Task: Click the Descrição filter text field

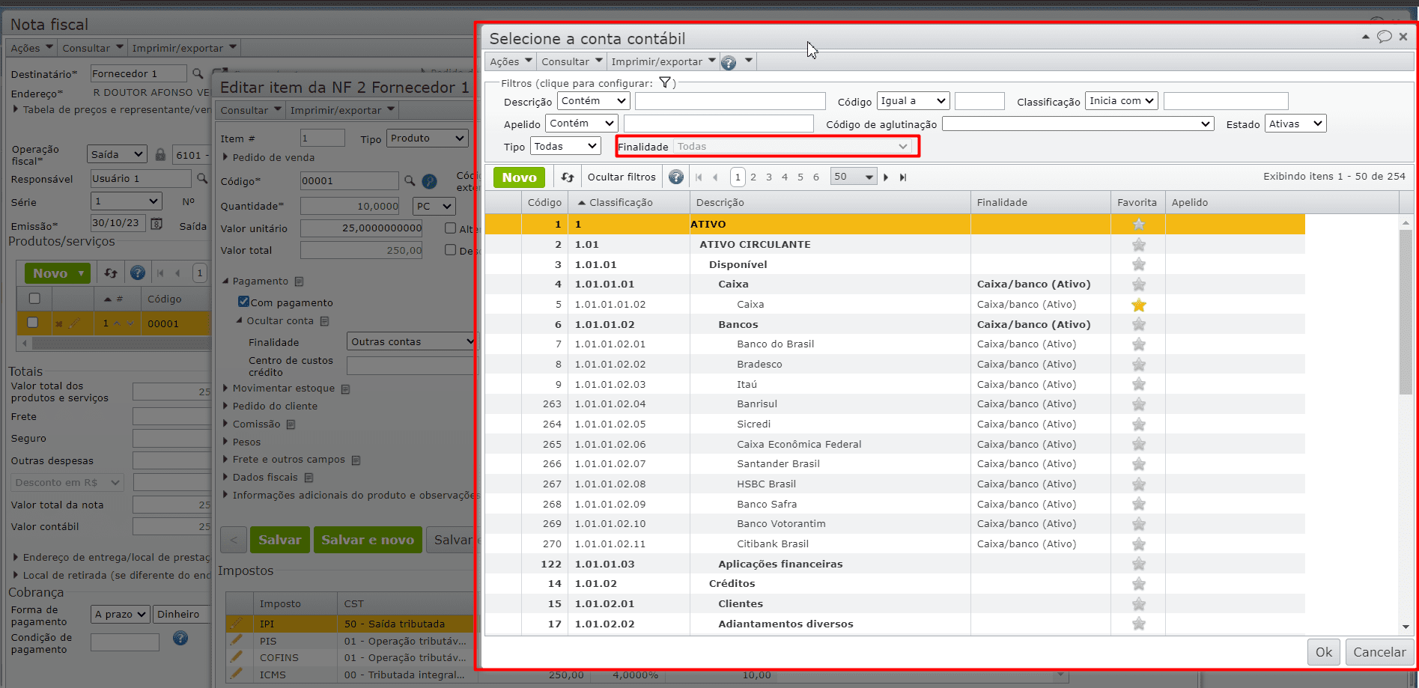Action: pyautogui.click(x=729, y=101)
